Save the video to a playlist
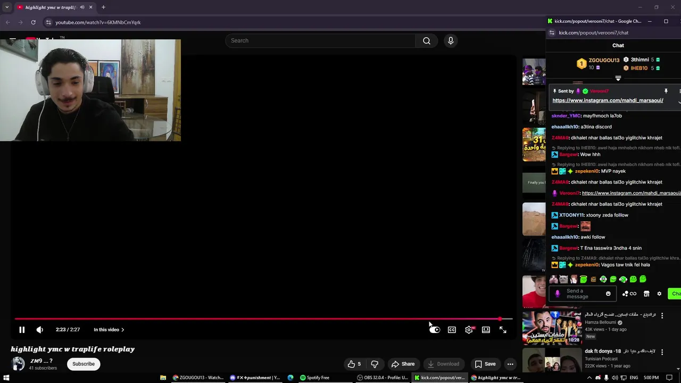Screen dimensions: 681x383 [x=485, y=364]
